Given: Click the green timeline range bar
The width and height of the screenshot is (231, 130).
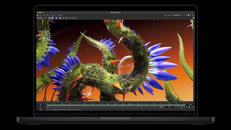Looking at the screenshot, I should coord(116,105).
